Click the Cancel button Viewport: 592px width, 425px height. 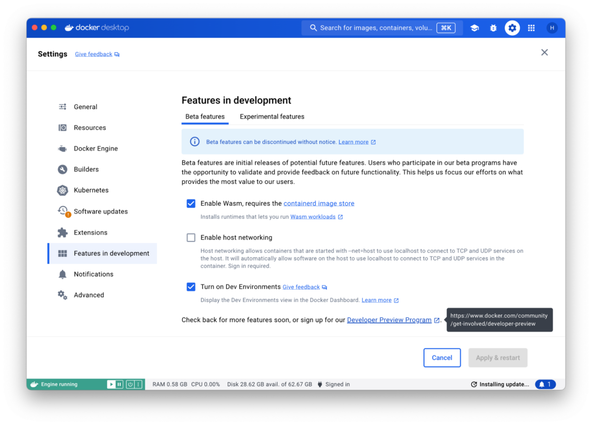[442, 358]
